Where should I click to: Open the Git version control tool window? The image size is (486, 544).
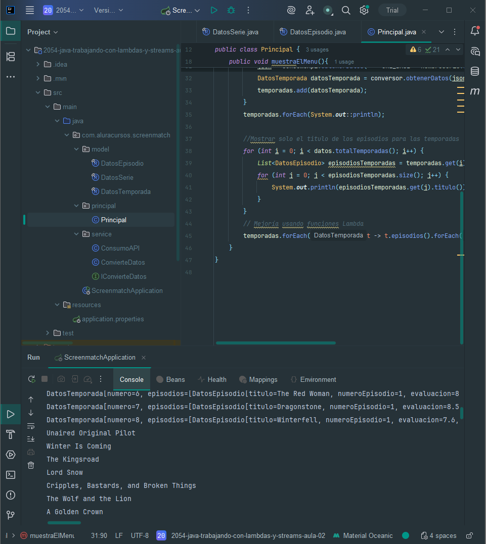(11, 515)
